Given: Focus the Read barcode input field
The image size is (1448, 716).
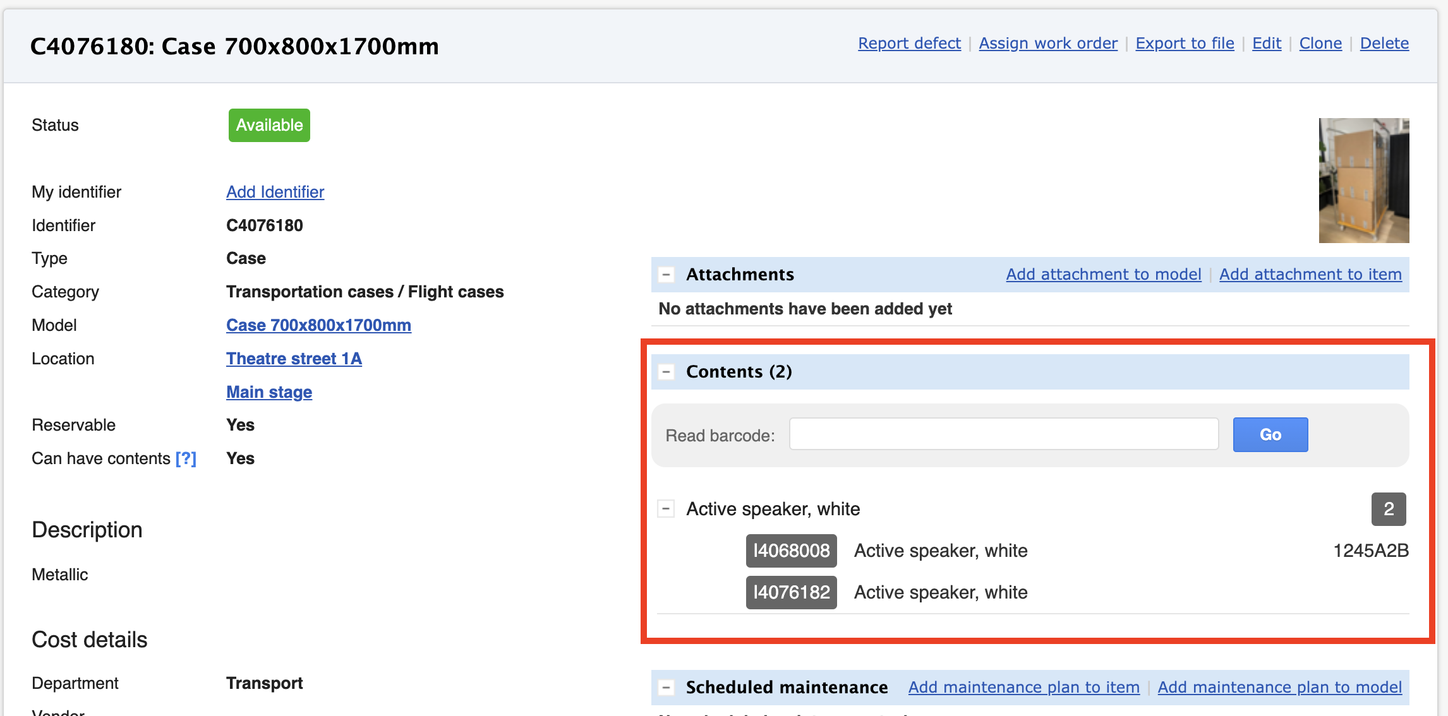Looking at the screenshot, I should 1003,434.
